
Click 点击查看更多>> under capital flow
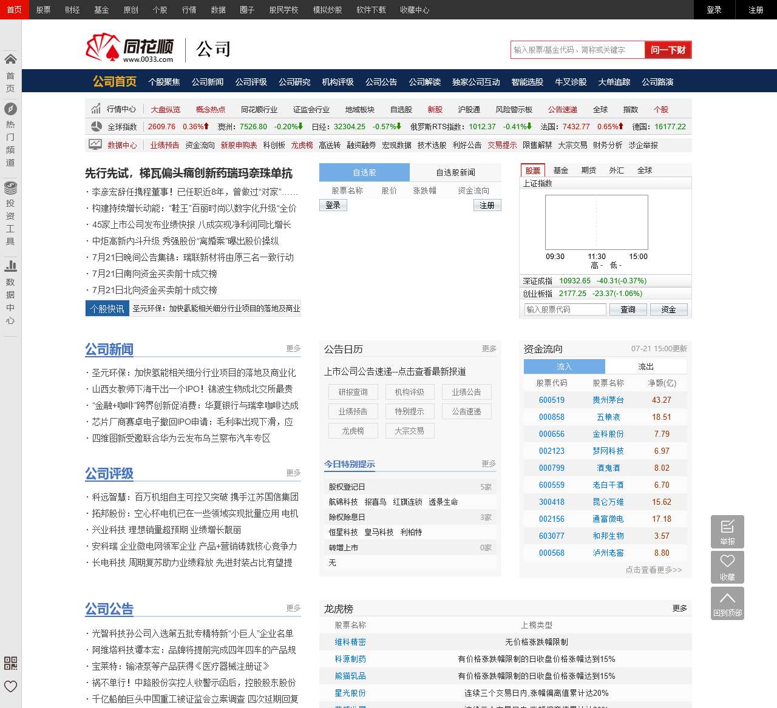pos(653,570)
